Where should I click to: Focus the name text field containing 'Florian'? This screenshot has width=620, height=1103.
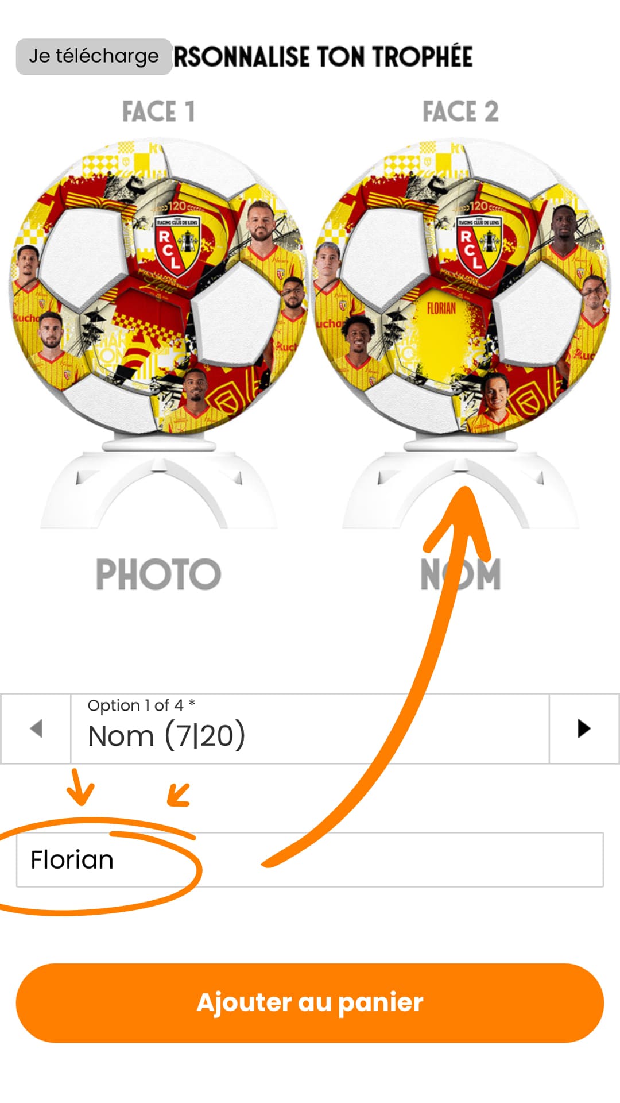(310, 859)
